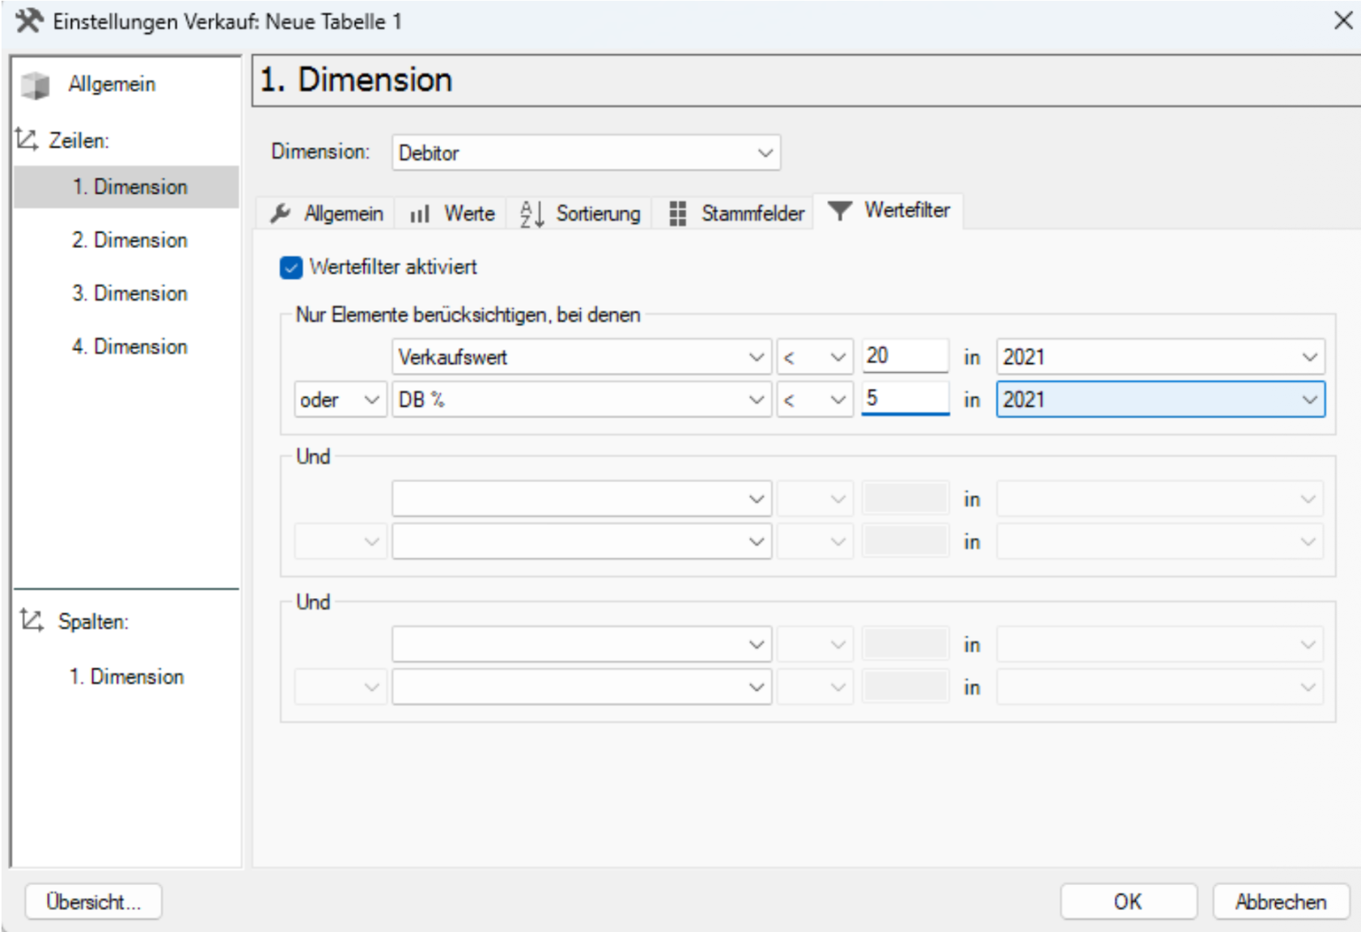1361x932 pixels.
Task: Open the comparison operator dropdown in DB % row
Action: click(815, 400)
